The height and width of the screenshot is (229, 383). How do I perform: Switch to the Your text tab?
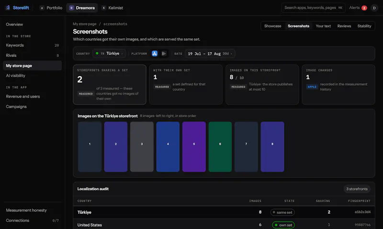323,26
